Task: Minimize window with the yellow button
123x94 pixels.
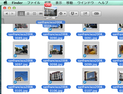Action: 9,8
